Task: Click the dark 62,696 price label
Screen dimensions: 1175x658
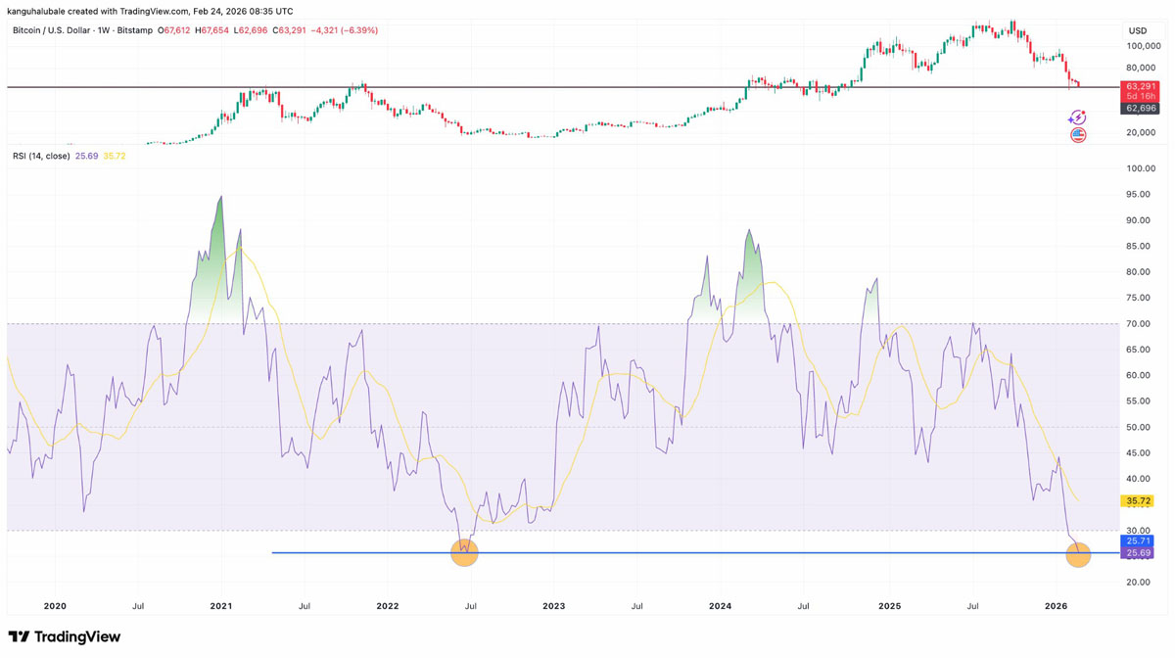Action: pyautogui.click(x=1142, y=108)
